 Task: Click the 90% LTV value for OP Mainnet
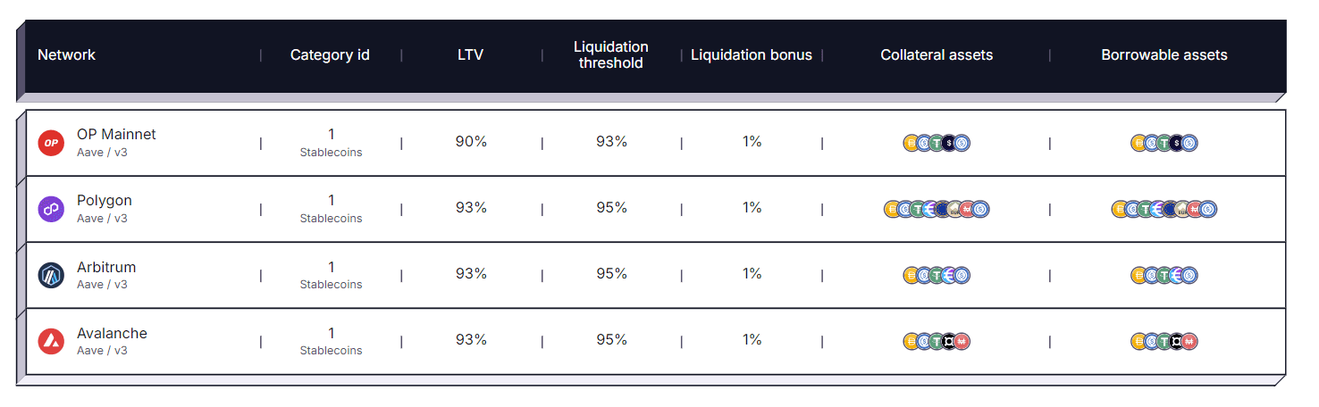coord(471,142)
